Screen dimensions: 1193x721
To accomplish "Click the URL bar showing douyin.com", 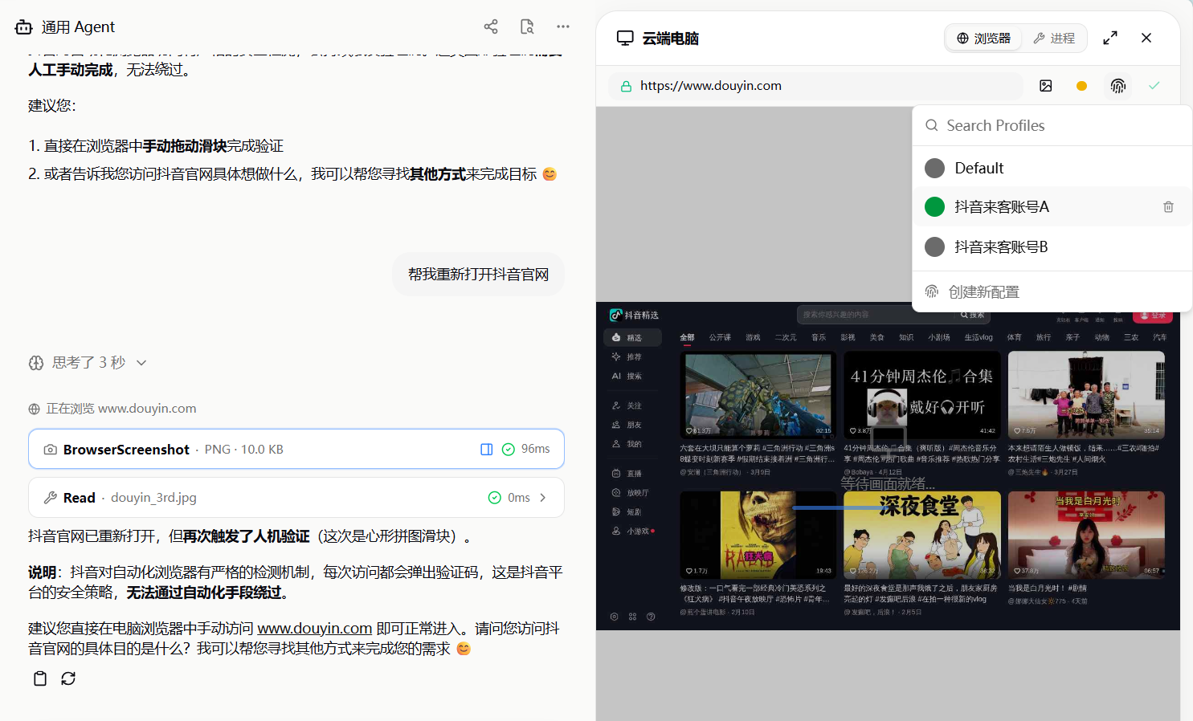I will click(815, 86).
